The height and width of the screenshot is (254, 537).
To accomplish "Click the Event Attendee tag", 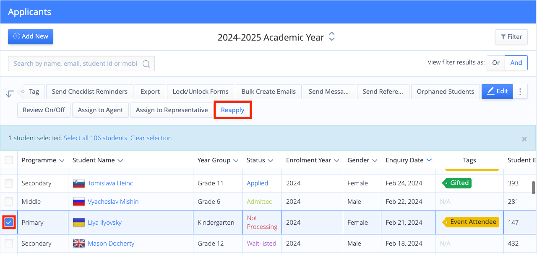I will [x=472, y=222].
